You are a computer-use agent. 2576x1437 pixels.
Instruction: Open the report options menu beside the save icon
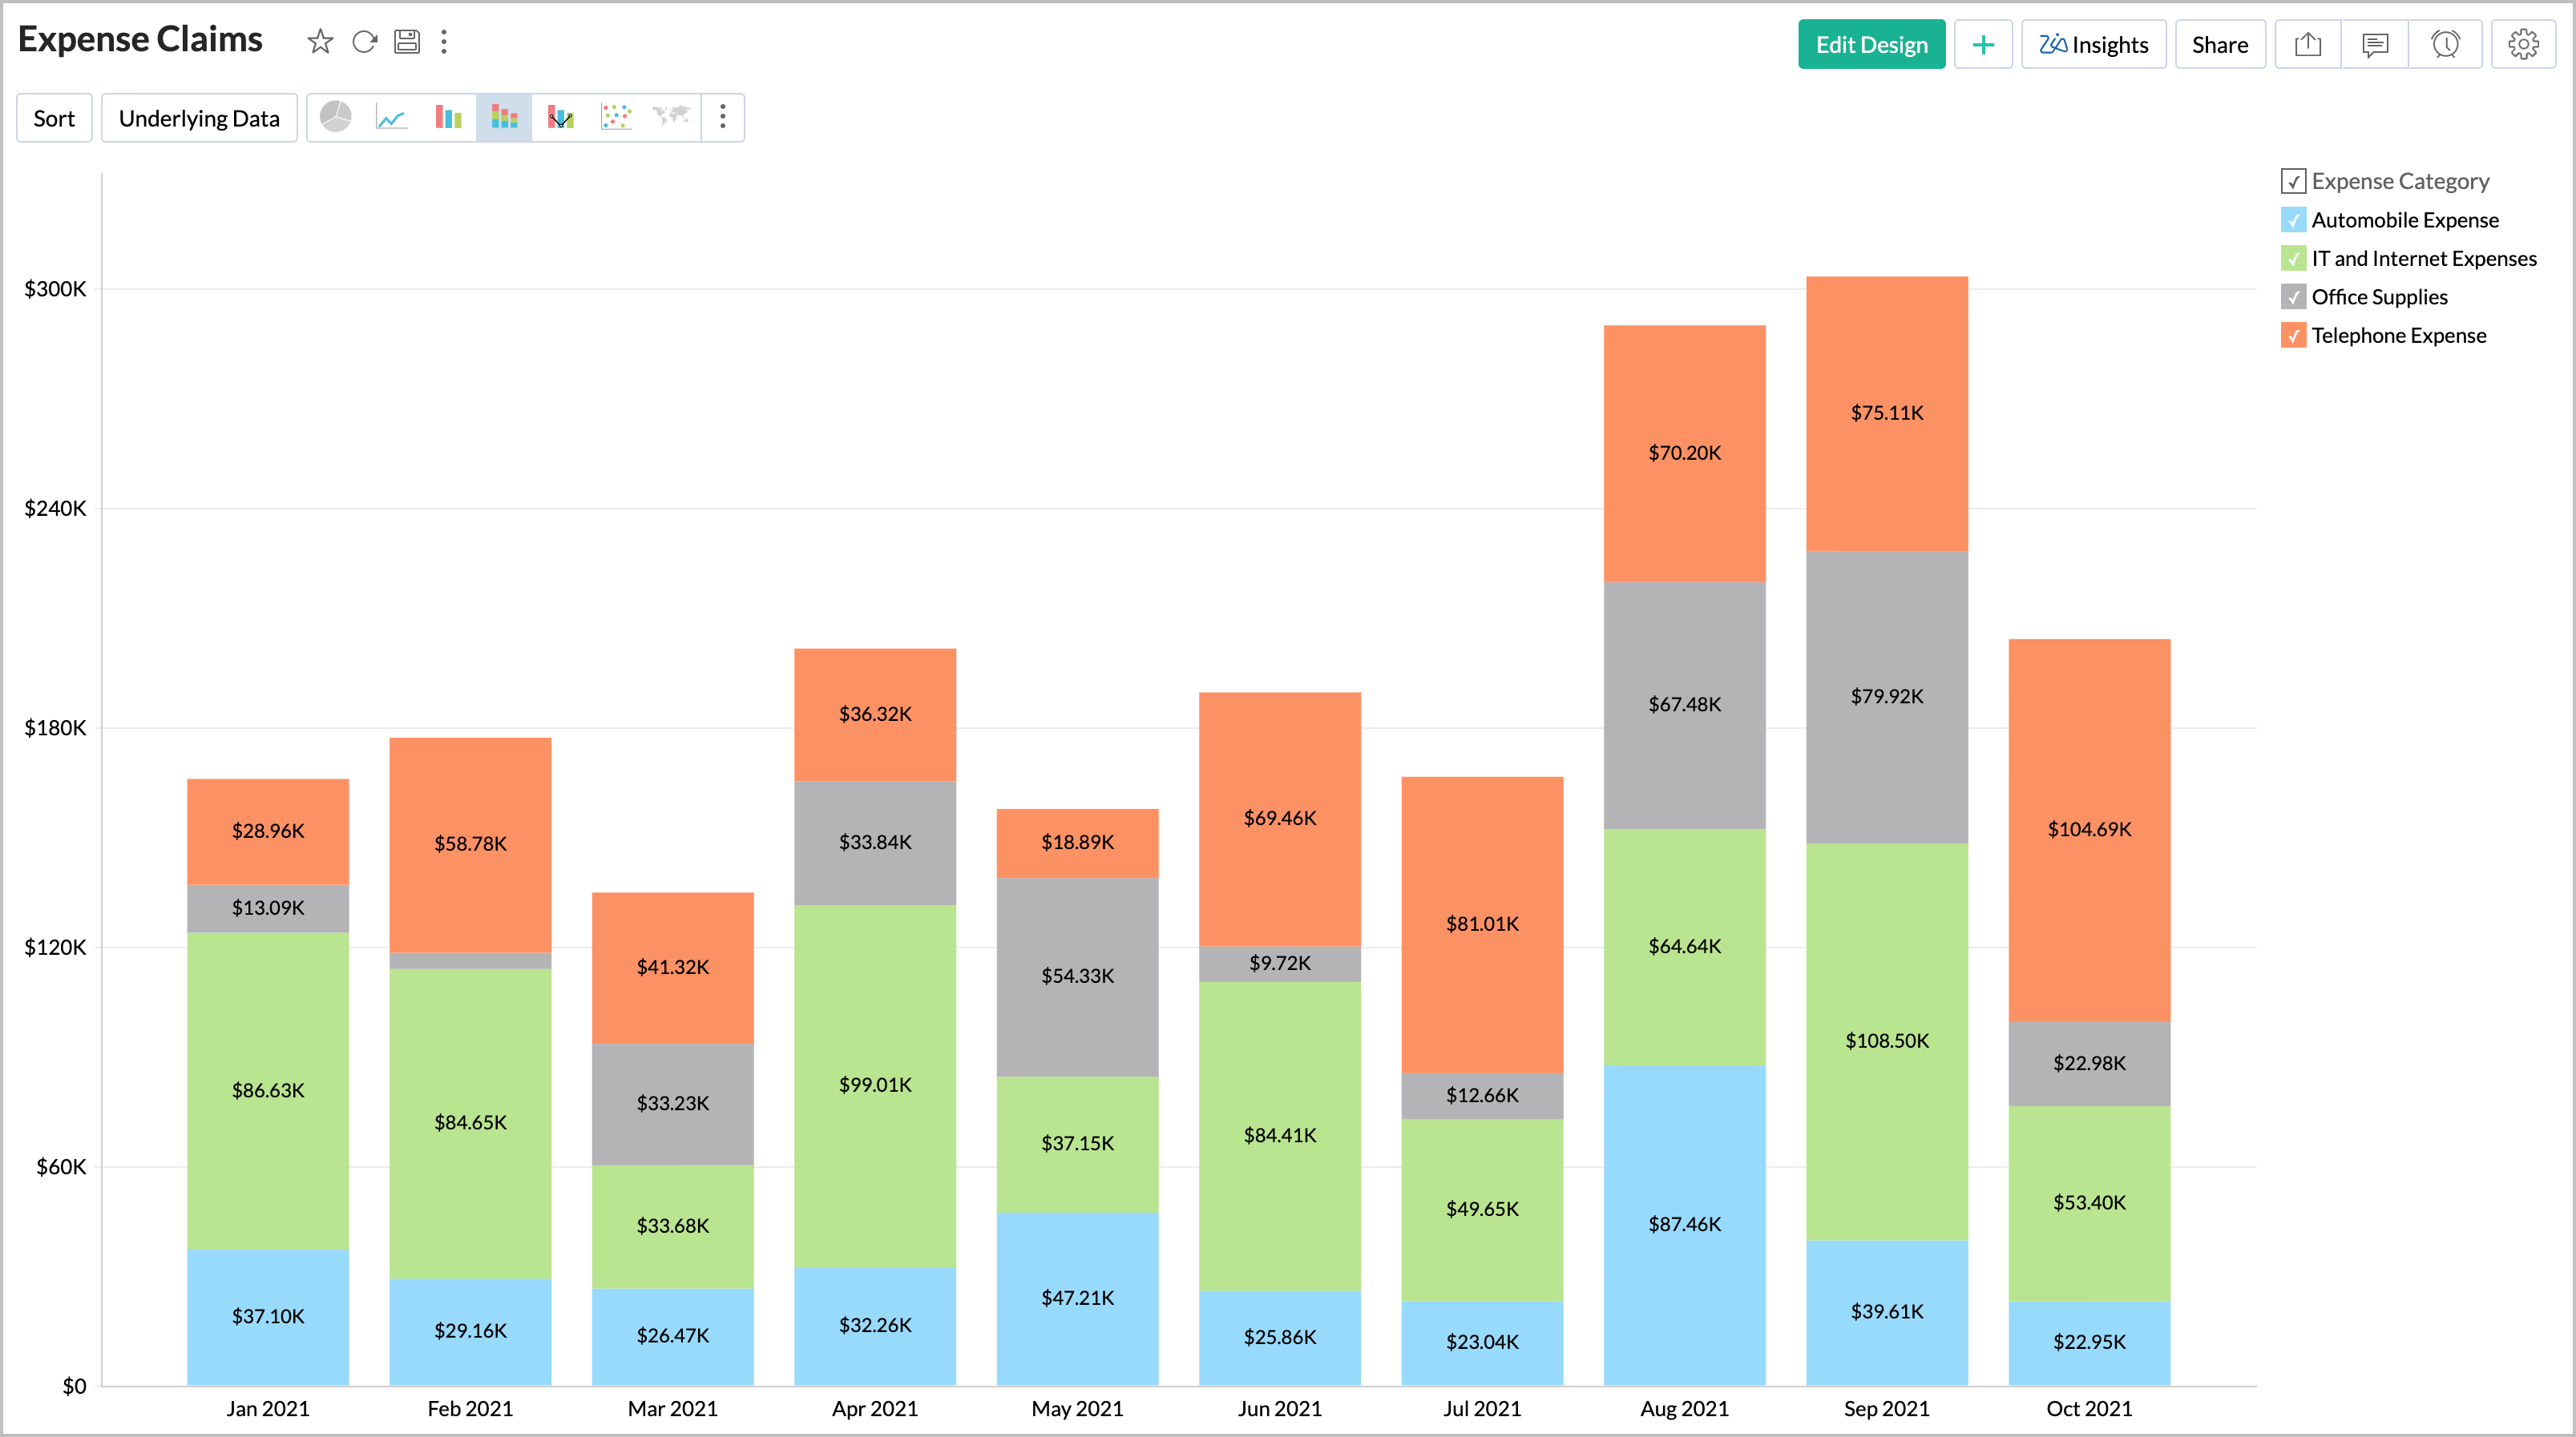pos(444,42)
